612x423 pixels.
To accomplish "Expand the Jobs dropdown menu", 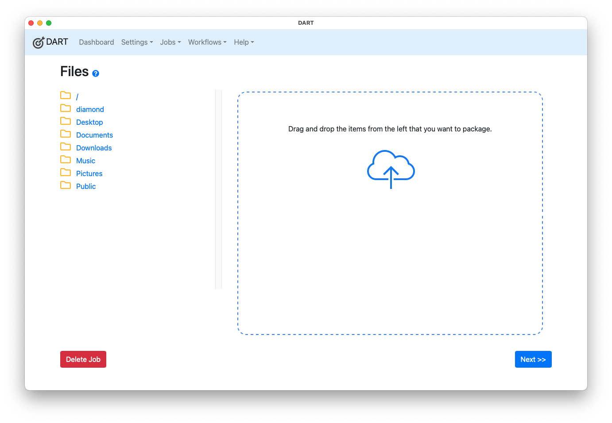I will click(170, 42).
